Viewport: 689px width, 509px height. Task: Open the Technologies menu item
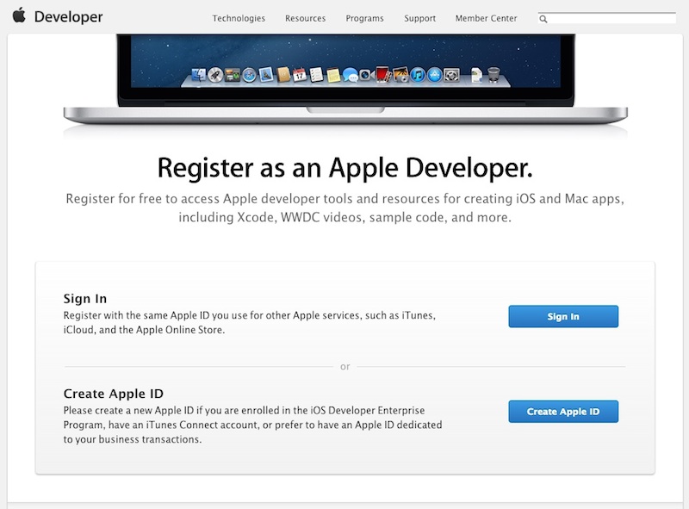tap(239, 17)
